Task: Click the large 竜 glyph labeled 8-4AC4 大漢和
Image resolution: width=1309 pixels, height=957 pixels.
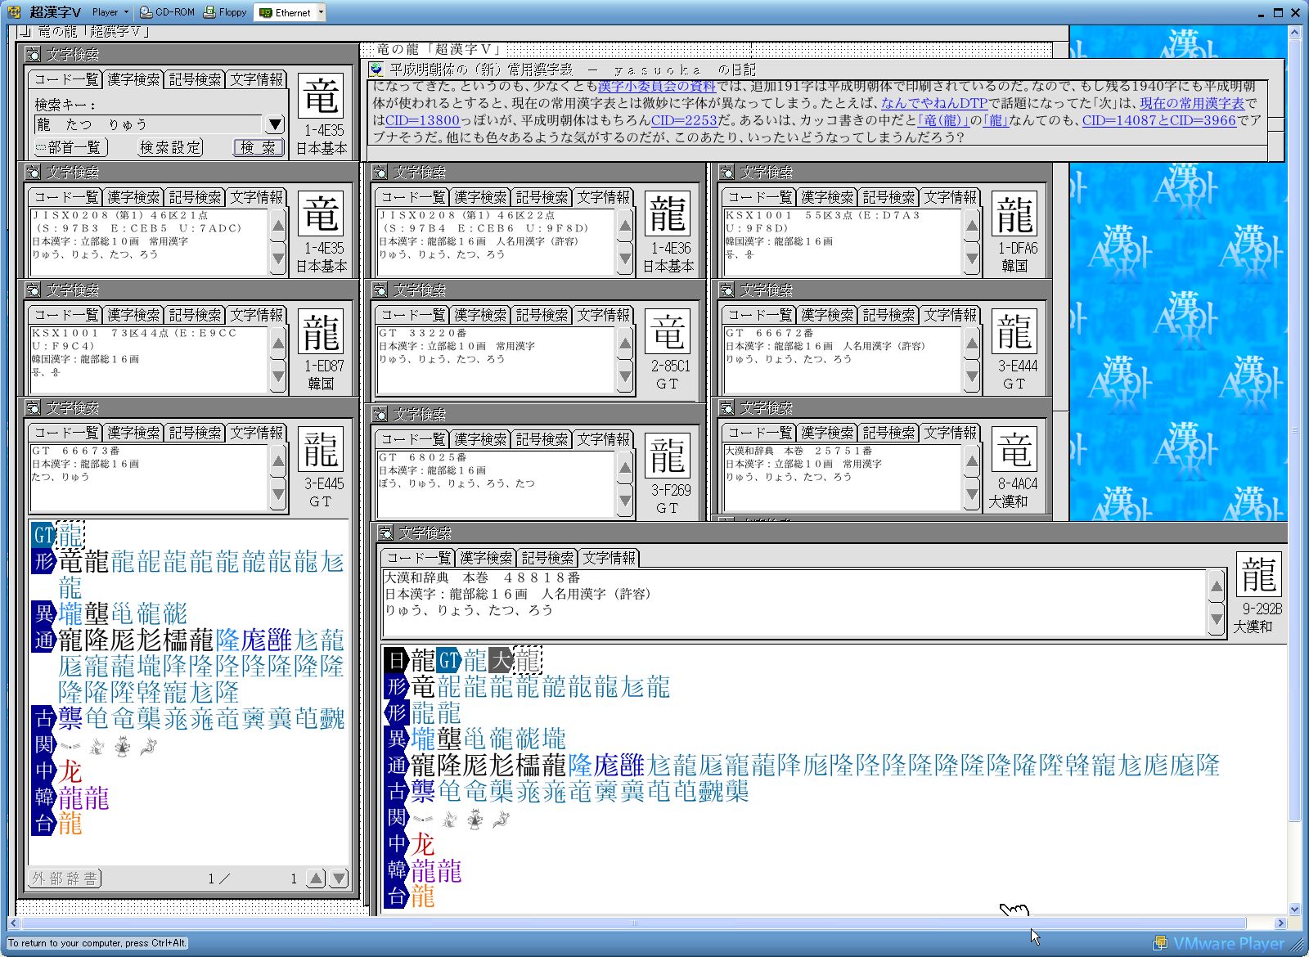Action: [1014, 450]
